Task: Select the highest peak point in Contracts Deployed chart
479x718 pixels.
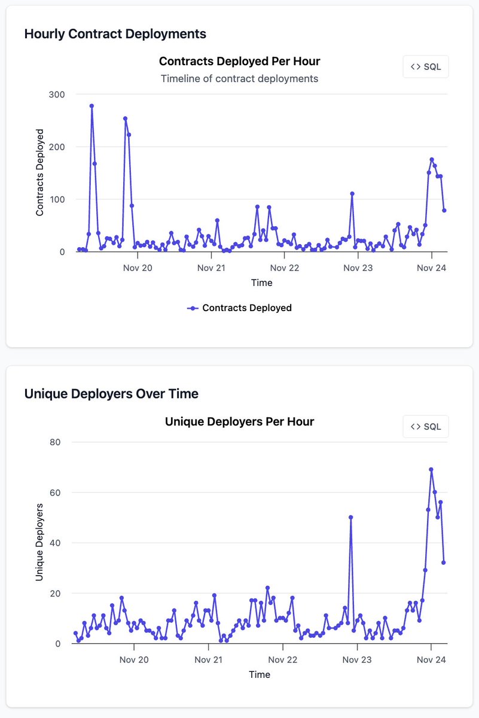Action: point(91,106)
